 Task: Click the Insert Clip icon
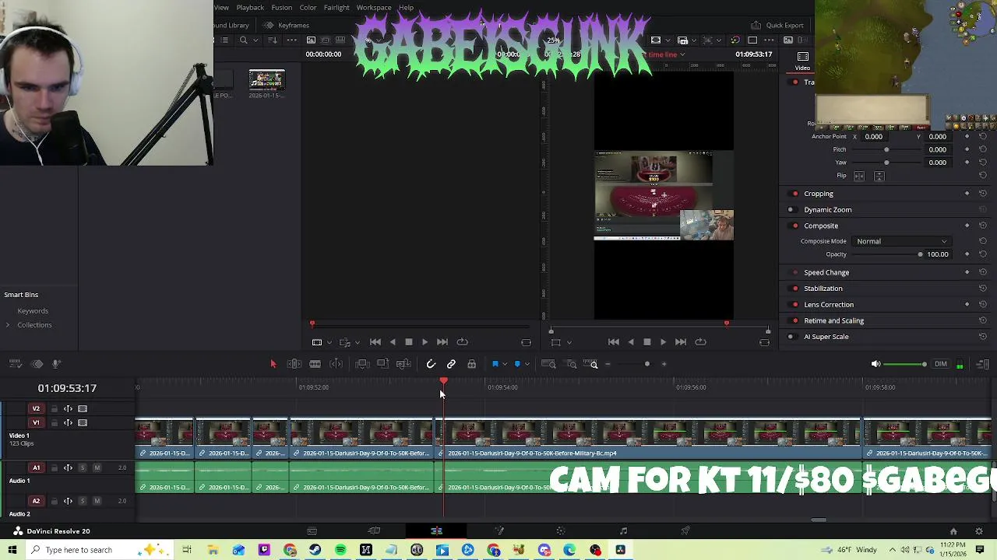click(361, 364)
